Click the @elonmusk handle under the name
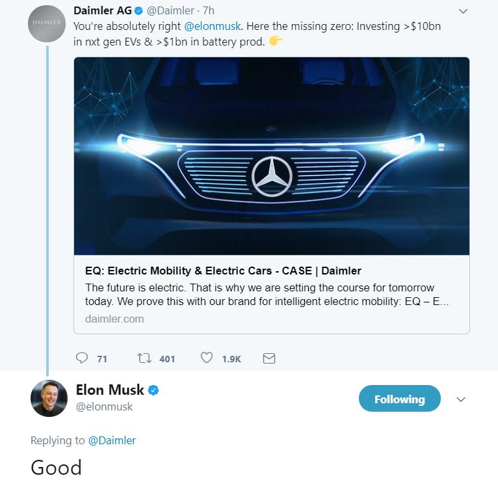Viewport: 498px width, 480px height. pyautogui.click(x=104, y=407)
